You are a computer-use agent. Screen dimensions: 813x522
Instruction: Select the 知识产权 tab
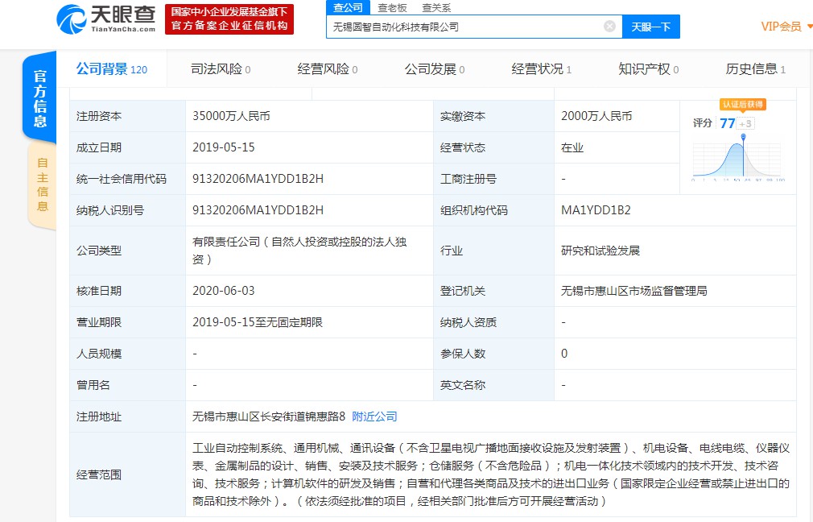[x=648, y=69]
